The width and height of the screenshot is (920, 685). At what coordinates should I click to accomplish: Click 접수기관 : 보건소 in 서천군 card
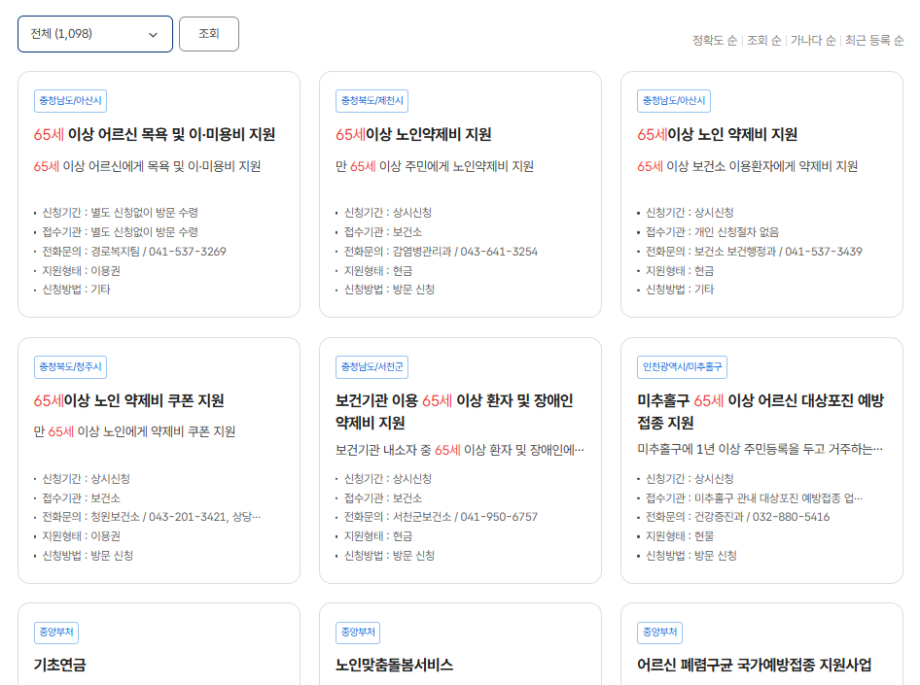[x=383, y=498]
